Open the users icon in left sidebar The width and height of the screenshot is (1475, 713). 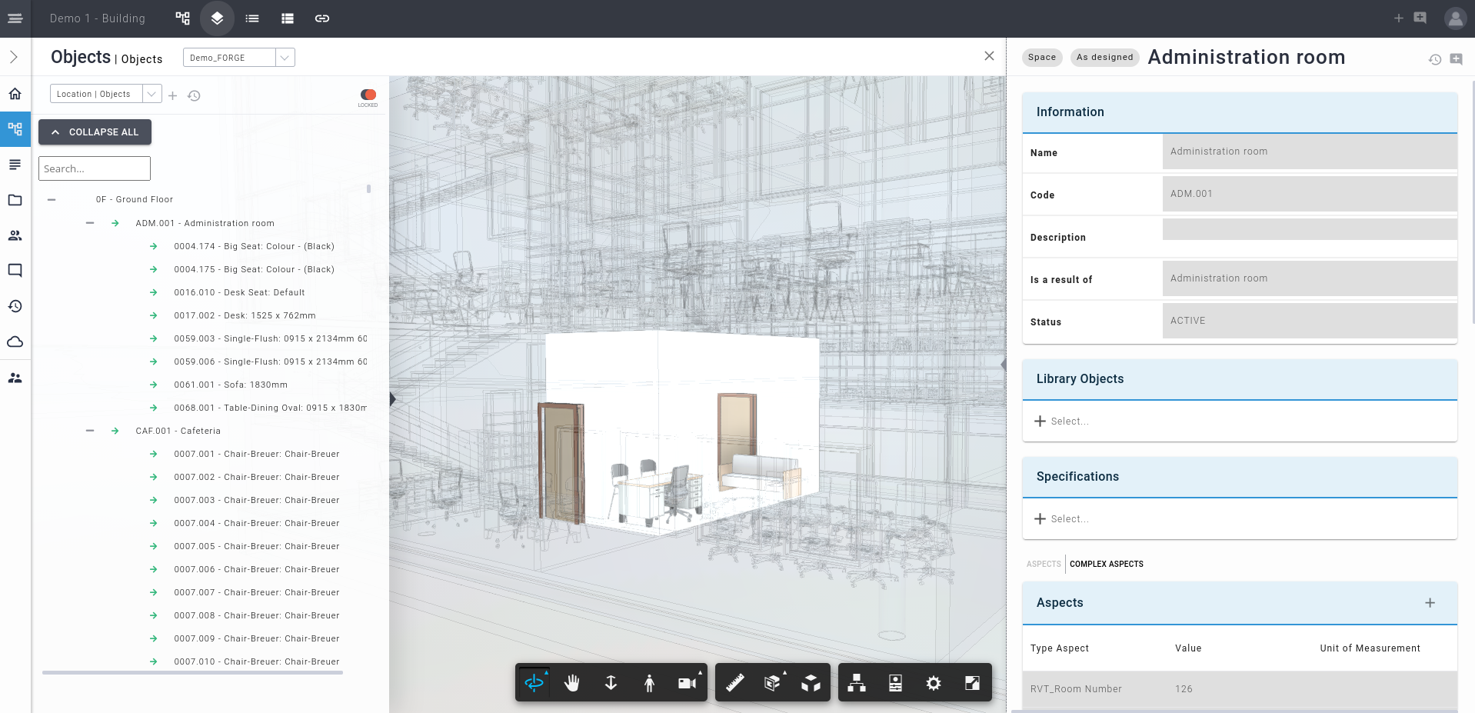[x=15, y=235]
